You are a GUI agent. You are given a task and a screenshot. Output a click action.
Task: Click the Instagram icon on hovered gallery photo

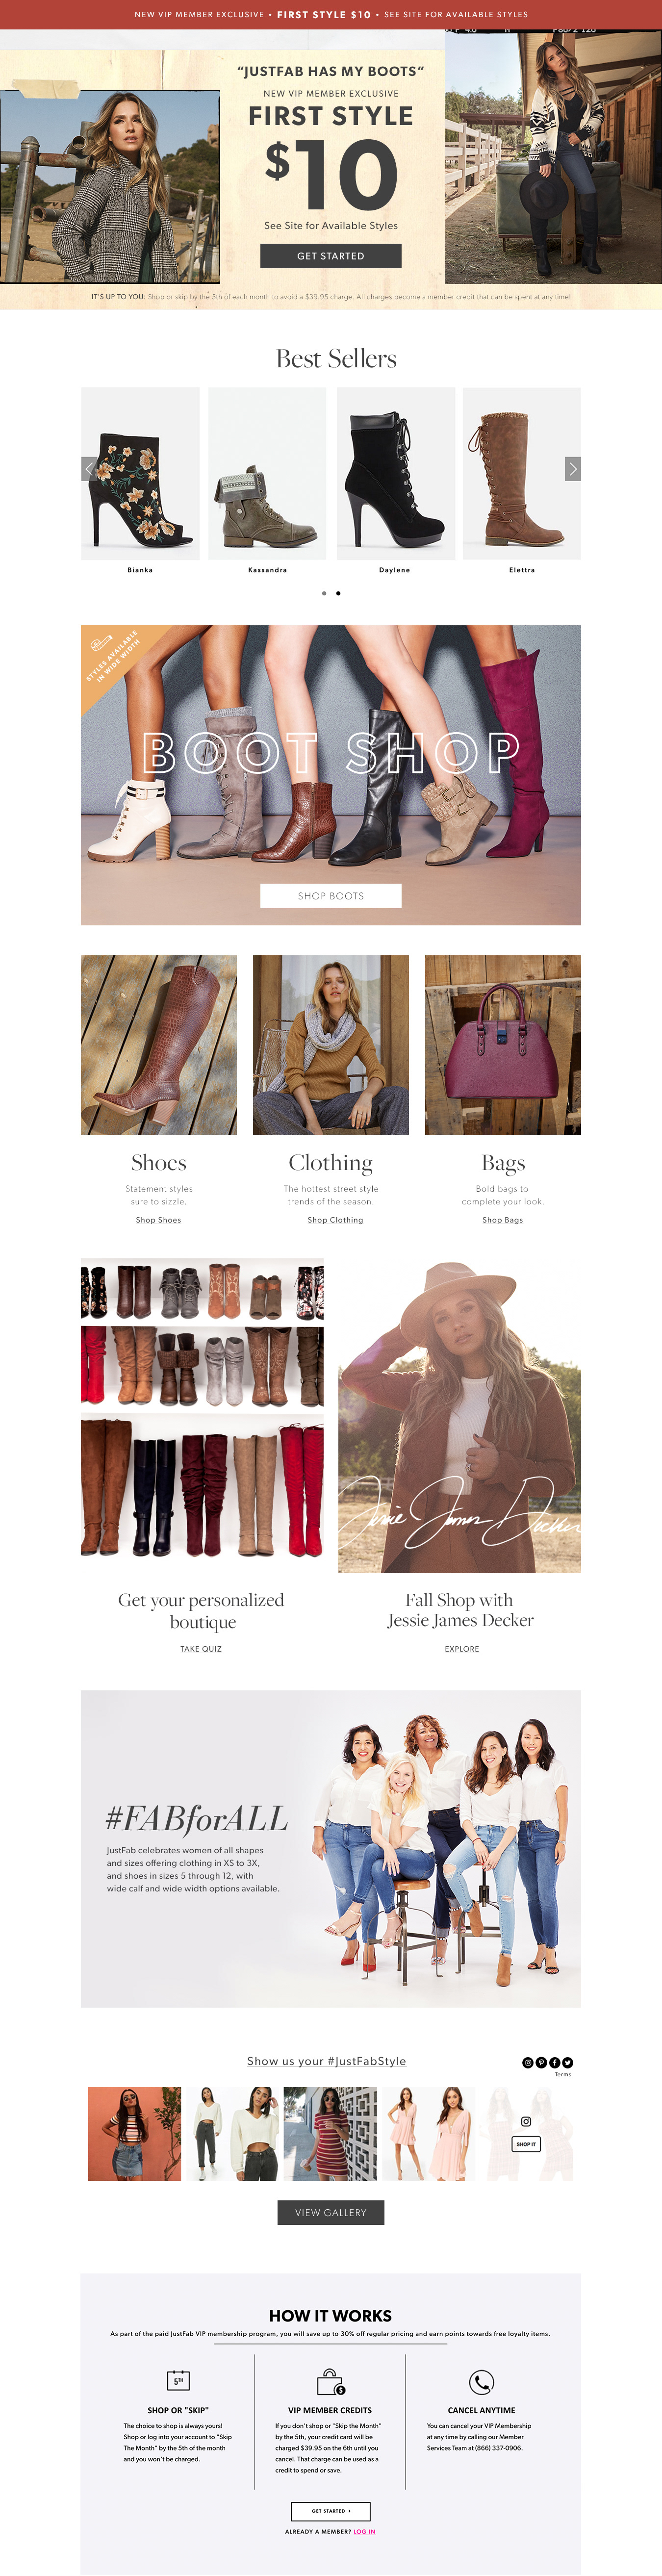click(526, 2121)
